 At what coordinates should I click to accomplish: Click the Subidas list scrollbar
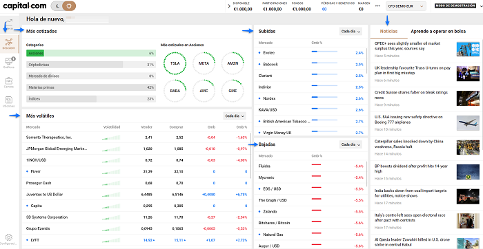(x=367, y=61)
